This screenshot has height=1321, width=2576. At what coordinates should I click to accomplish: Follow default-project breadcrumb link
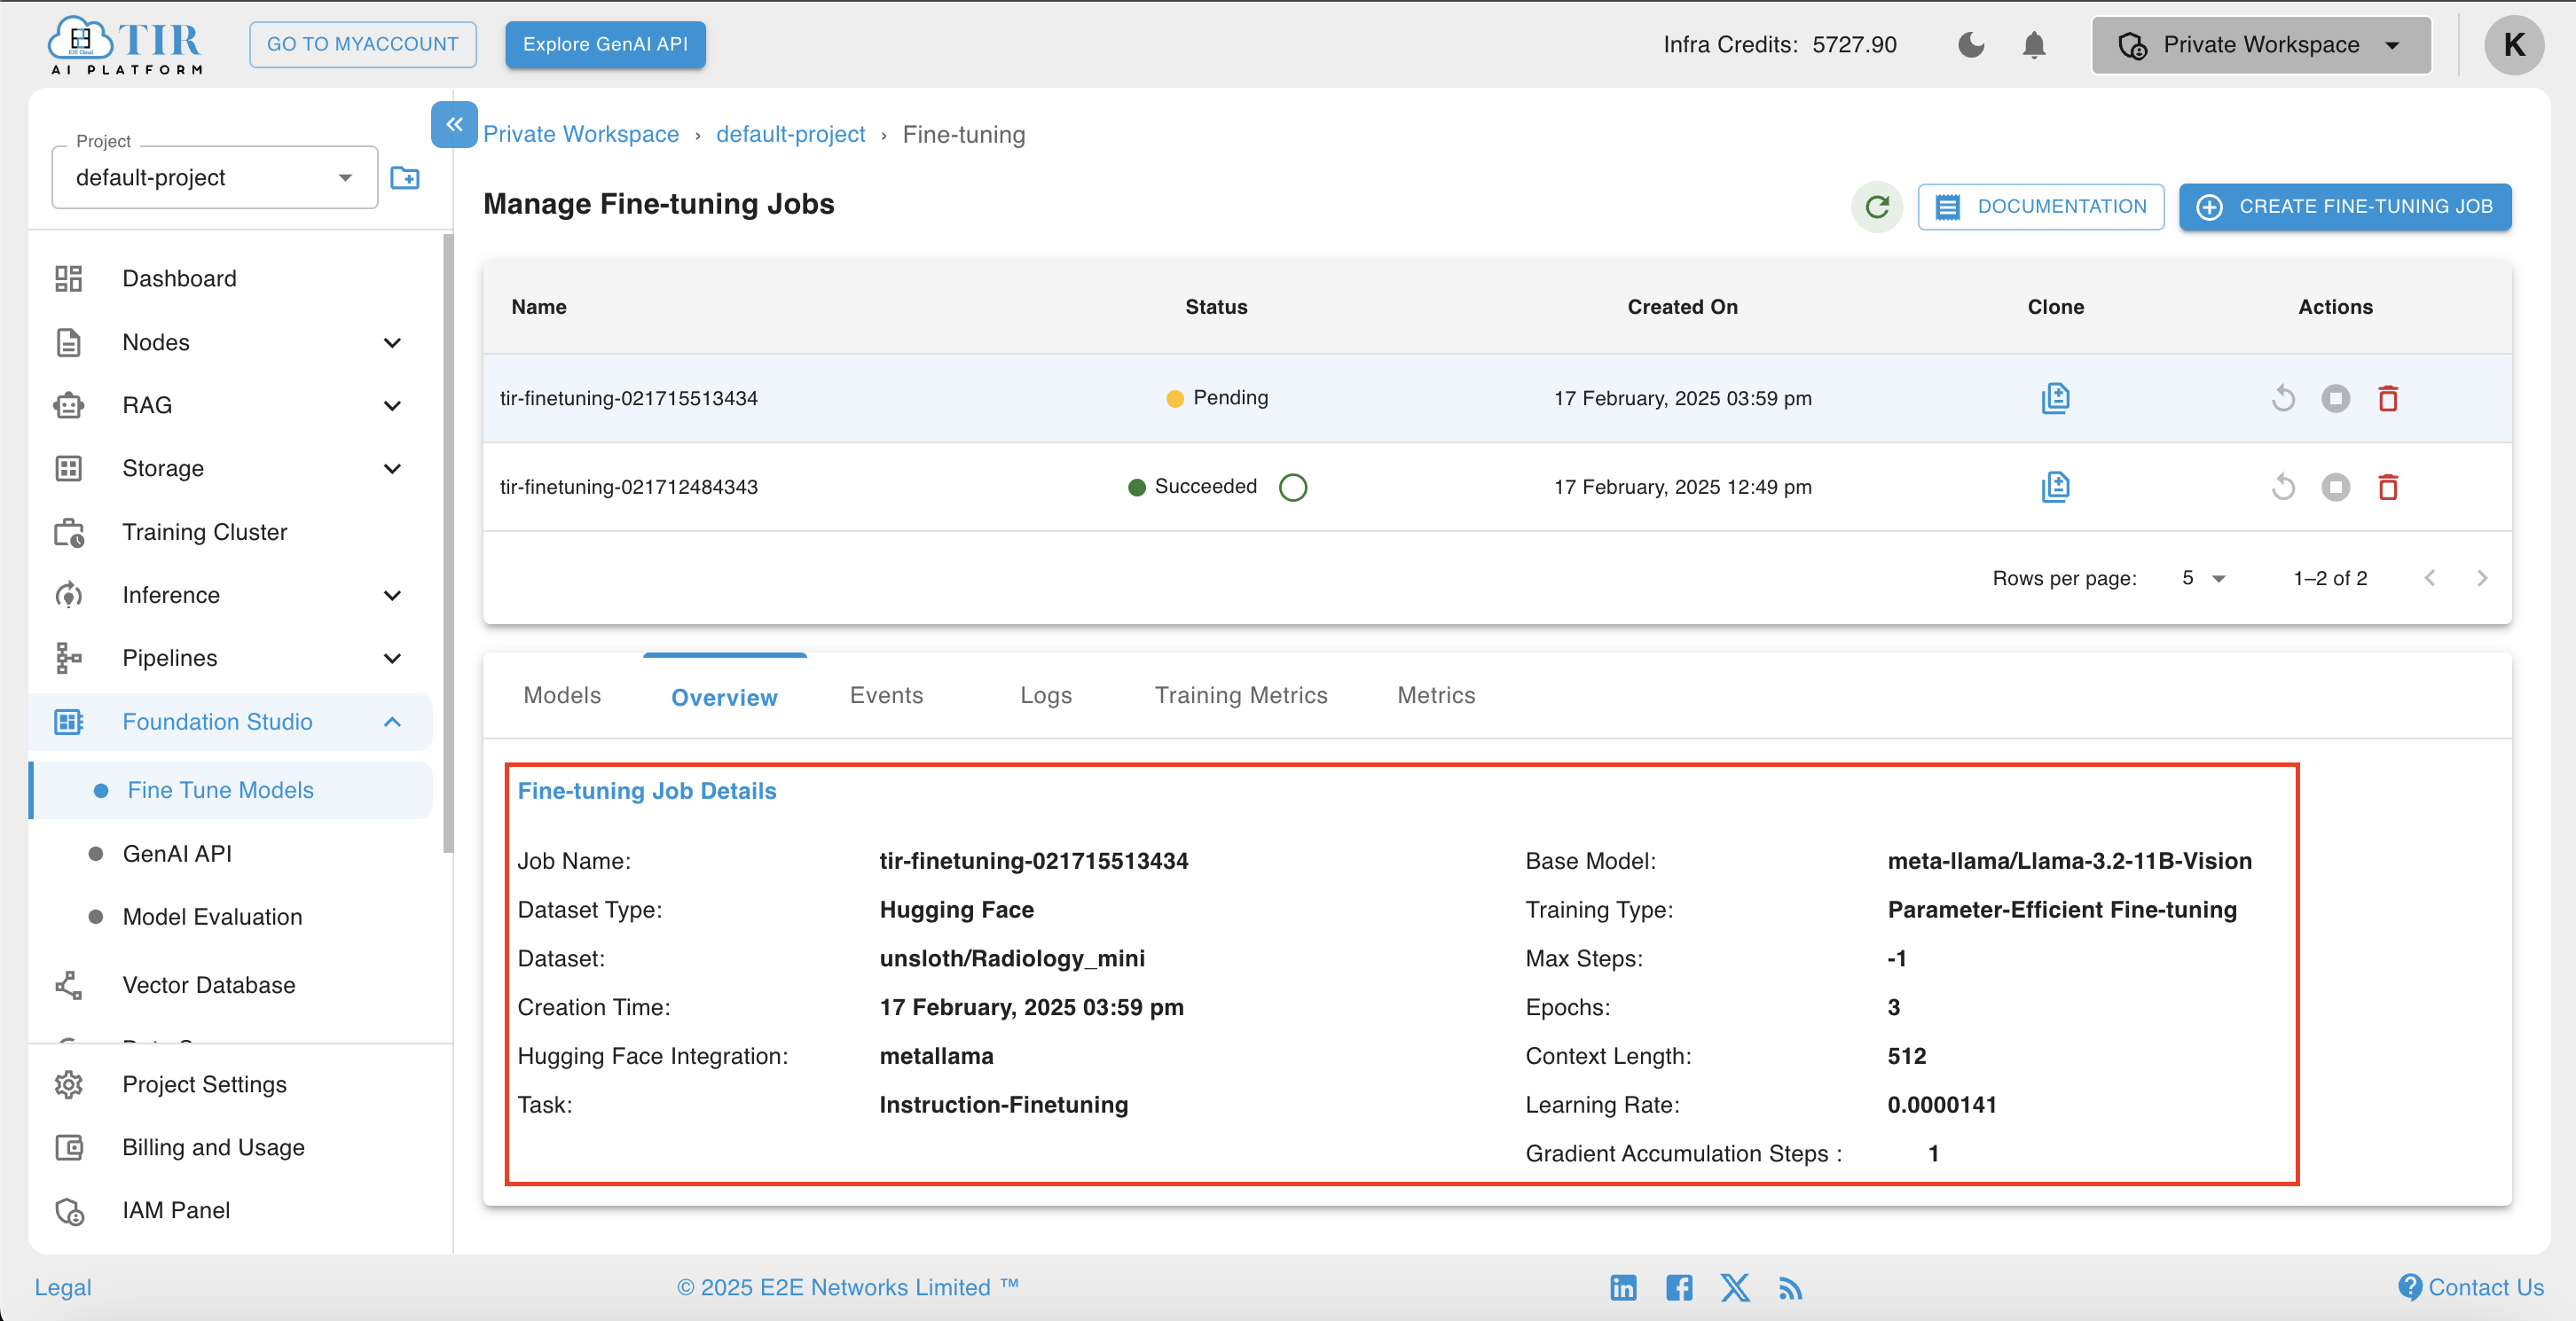(x=791, y=134)
